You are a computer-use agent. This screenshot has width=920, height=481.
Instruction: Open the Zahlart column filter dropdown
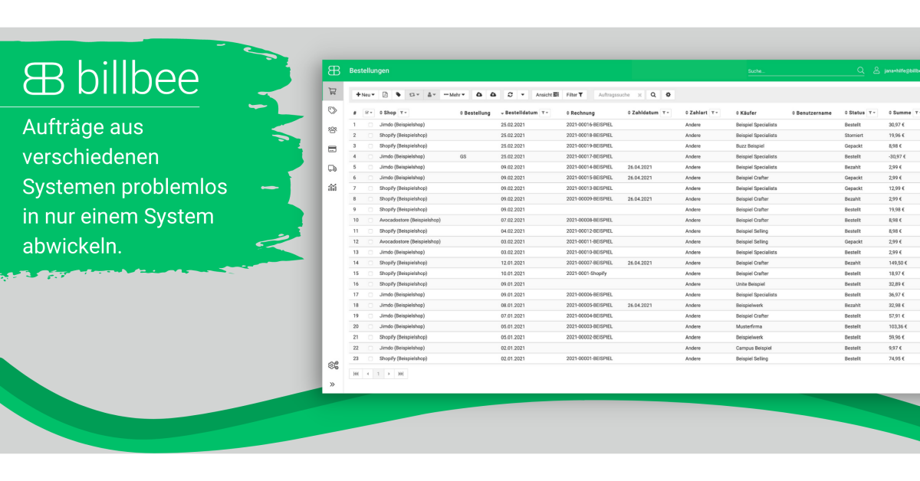[715, 113]
